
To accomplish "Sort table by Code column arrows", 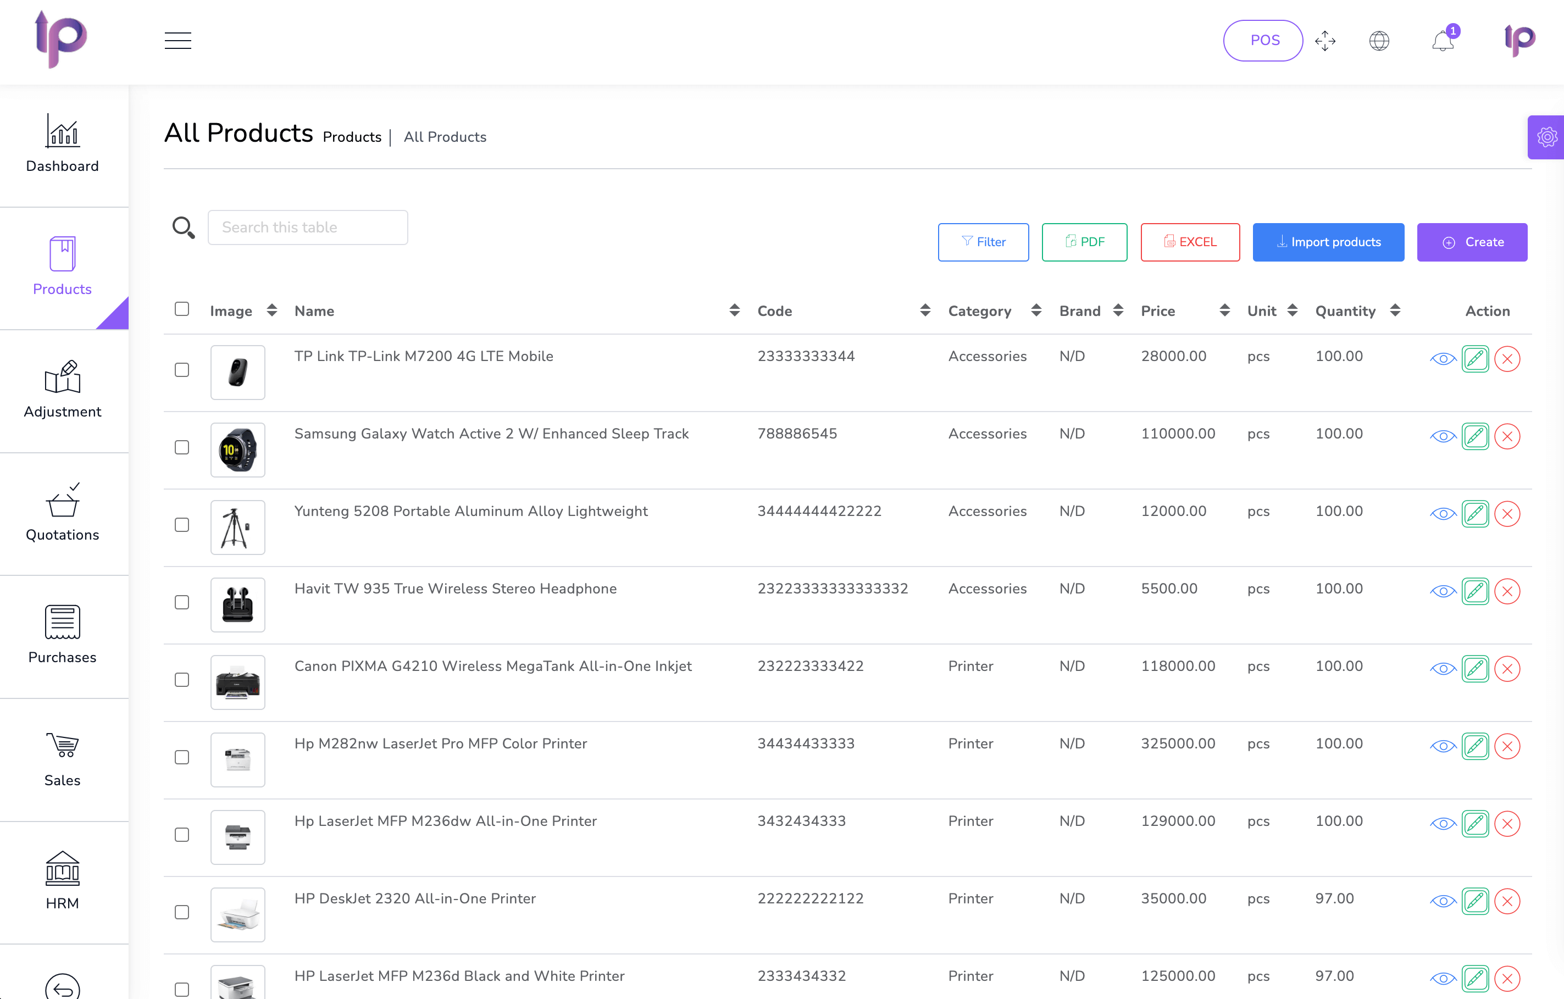I will coord(925,310).
